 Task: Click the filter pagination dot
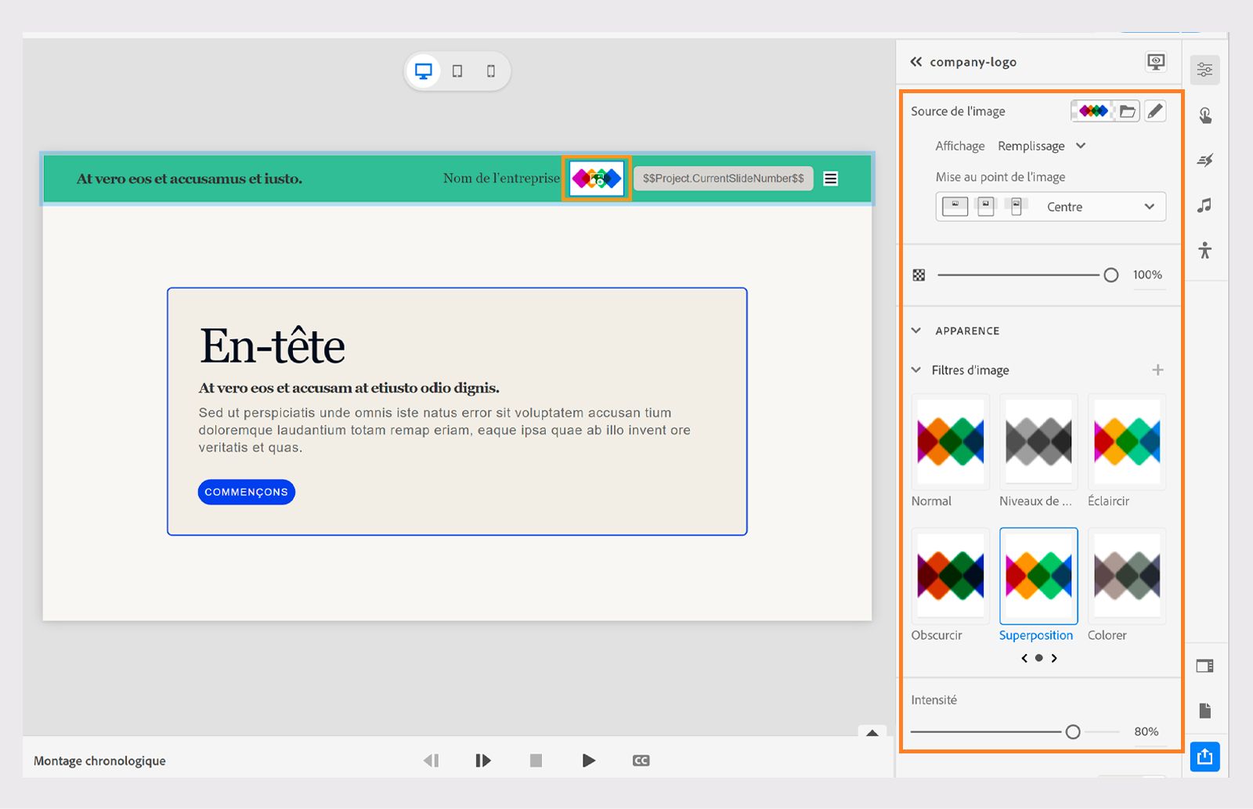pyautogui.click(x=1038, y=658)
